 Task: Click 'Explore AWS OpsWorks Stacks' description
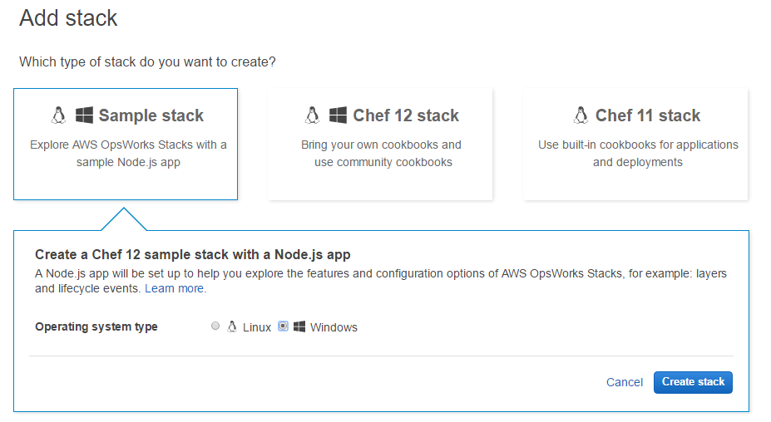pyautogui.click(x=128, y=154)
